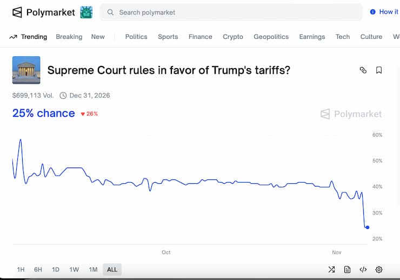400x280 pixels.
Task: Switch chart to 1W range
Action: tap(74, 269)
